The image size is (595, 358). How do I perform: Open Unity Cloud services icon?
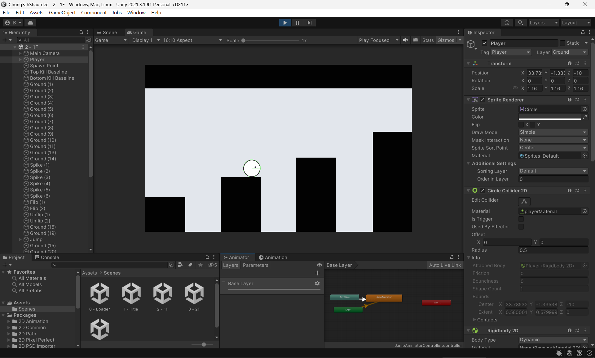[30, 23]
